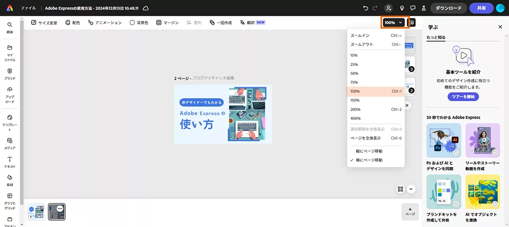Click 配色 palette in the toolbar
Screen dimensions: 509x227
(73, 23)
